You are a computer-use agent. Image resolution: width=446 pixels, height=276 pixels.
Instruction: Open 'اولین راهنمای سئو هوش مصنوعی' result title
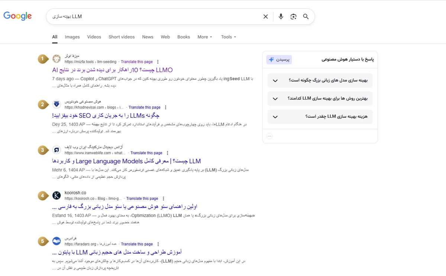coord(125,207)
